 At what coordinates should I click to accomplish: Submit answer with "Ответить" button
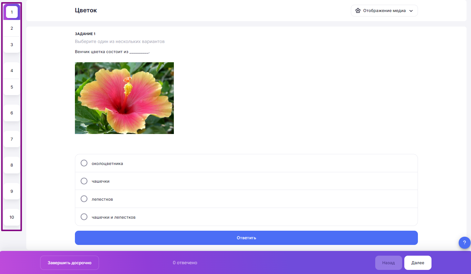[246, 238]
